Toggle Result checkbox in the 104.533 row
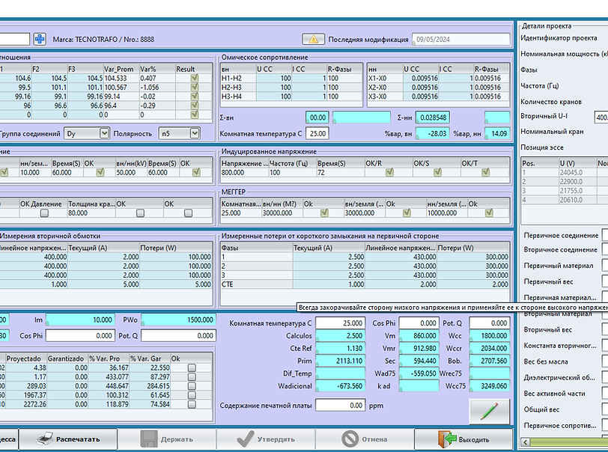The height and width of the screenshot is (452, 608). (194, 79)
